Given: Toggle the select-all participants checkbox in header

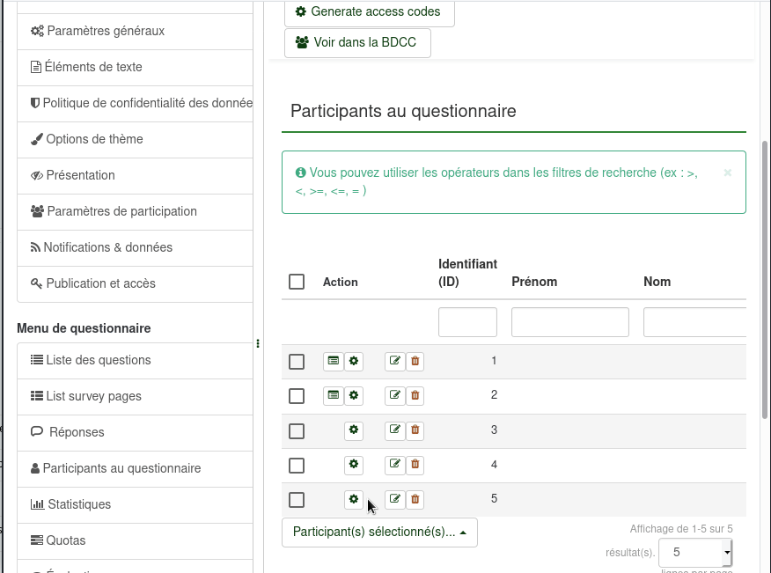Looking at the screenshot, I should click(297, 282).
